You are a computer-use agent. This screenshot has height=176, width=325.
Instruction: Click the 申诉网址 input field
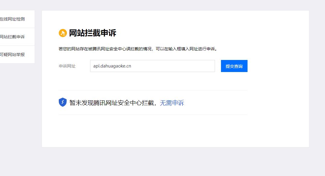tap(152, 66)
